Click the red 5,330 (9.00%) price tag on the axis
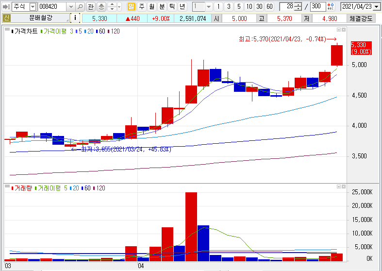The width and height of the screenshot is (382, 271). 361,48
